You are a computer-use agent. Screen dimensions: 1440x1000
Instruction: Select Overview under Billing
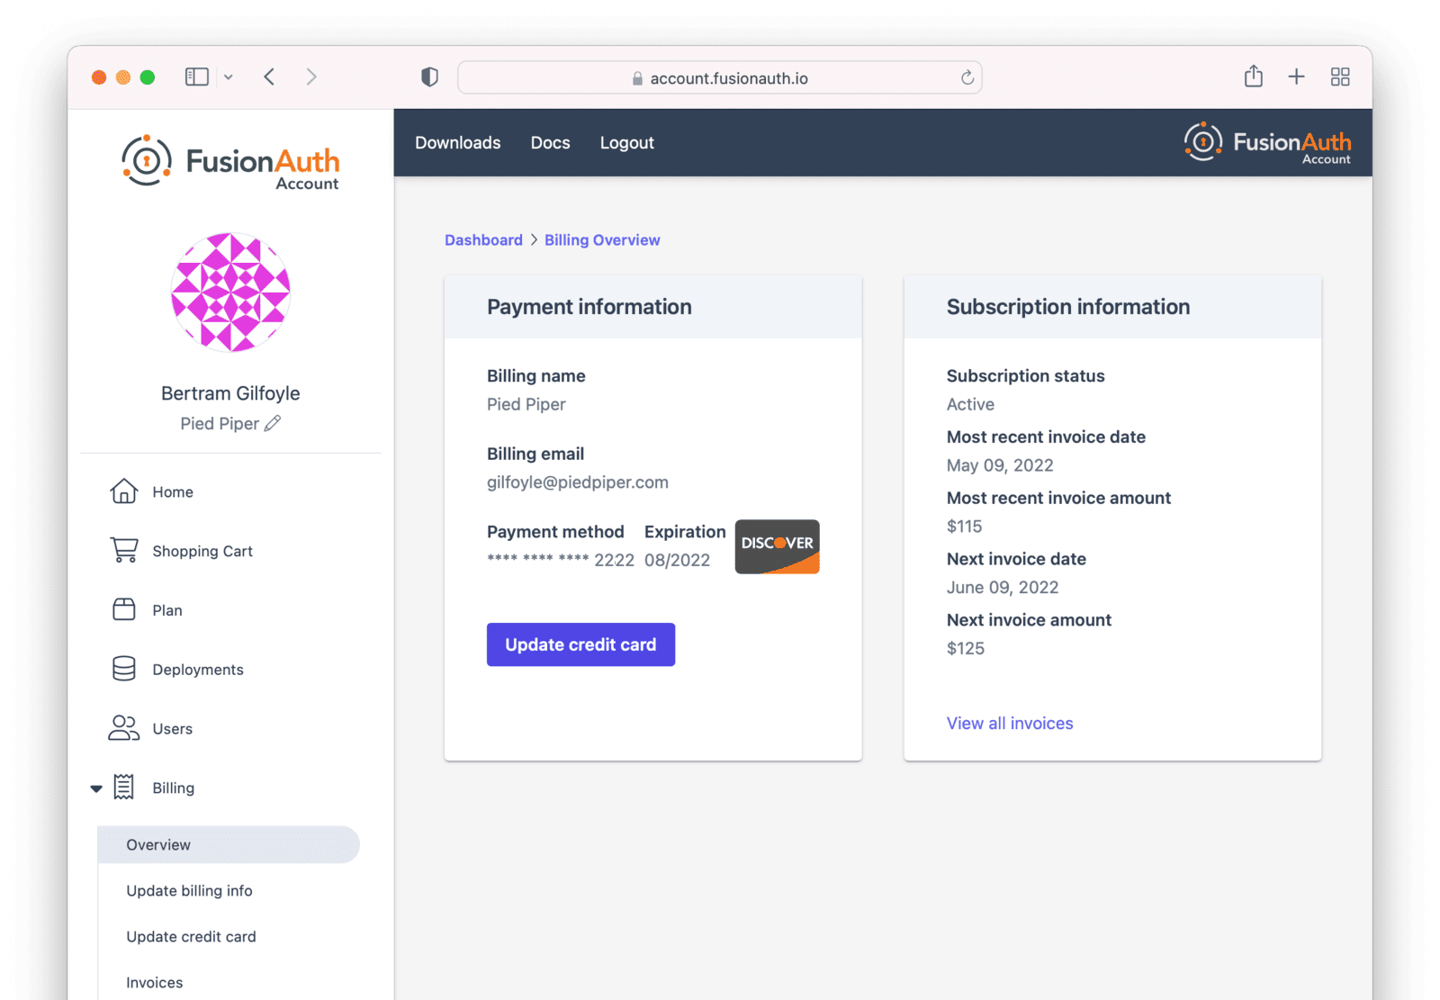tap(228, 844)
